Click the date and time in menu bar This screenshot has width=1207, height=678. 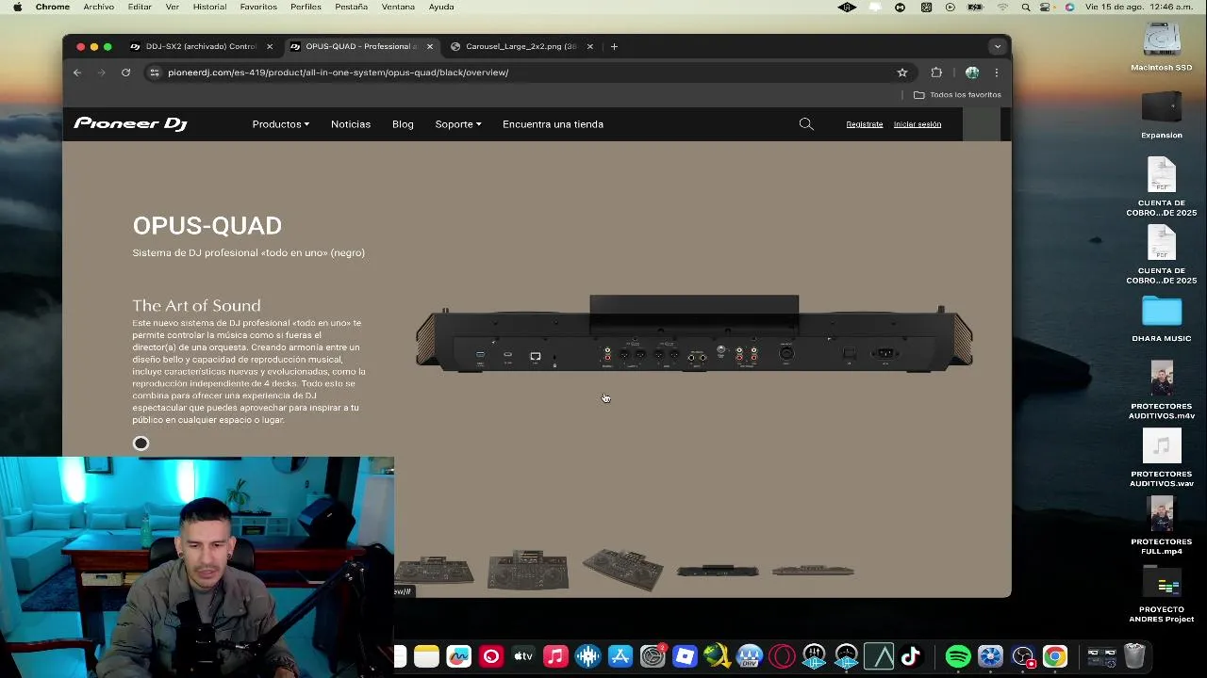pyautogui.click(x=1141, y=7)
